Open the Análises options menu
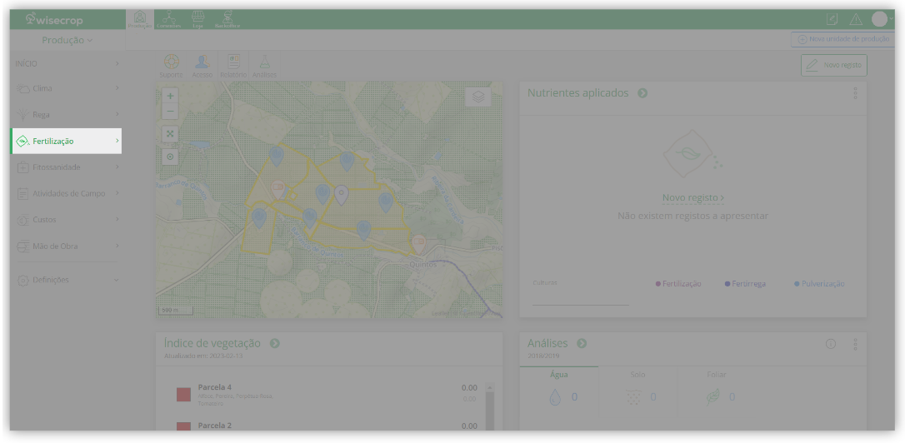The height and width of the screenshot is (443, 905). (855, 345)
